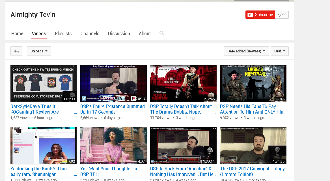View the About tab
Image resolution: width=330 pixels, height=181 pixels.
pos(145,33)
